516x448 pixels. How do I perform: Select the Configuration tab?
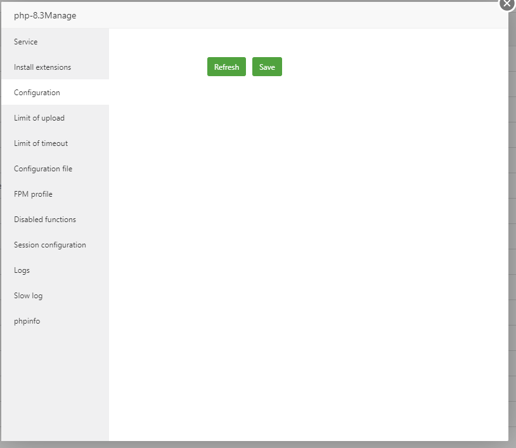[55, 93]
